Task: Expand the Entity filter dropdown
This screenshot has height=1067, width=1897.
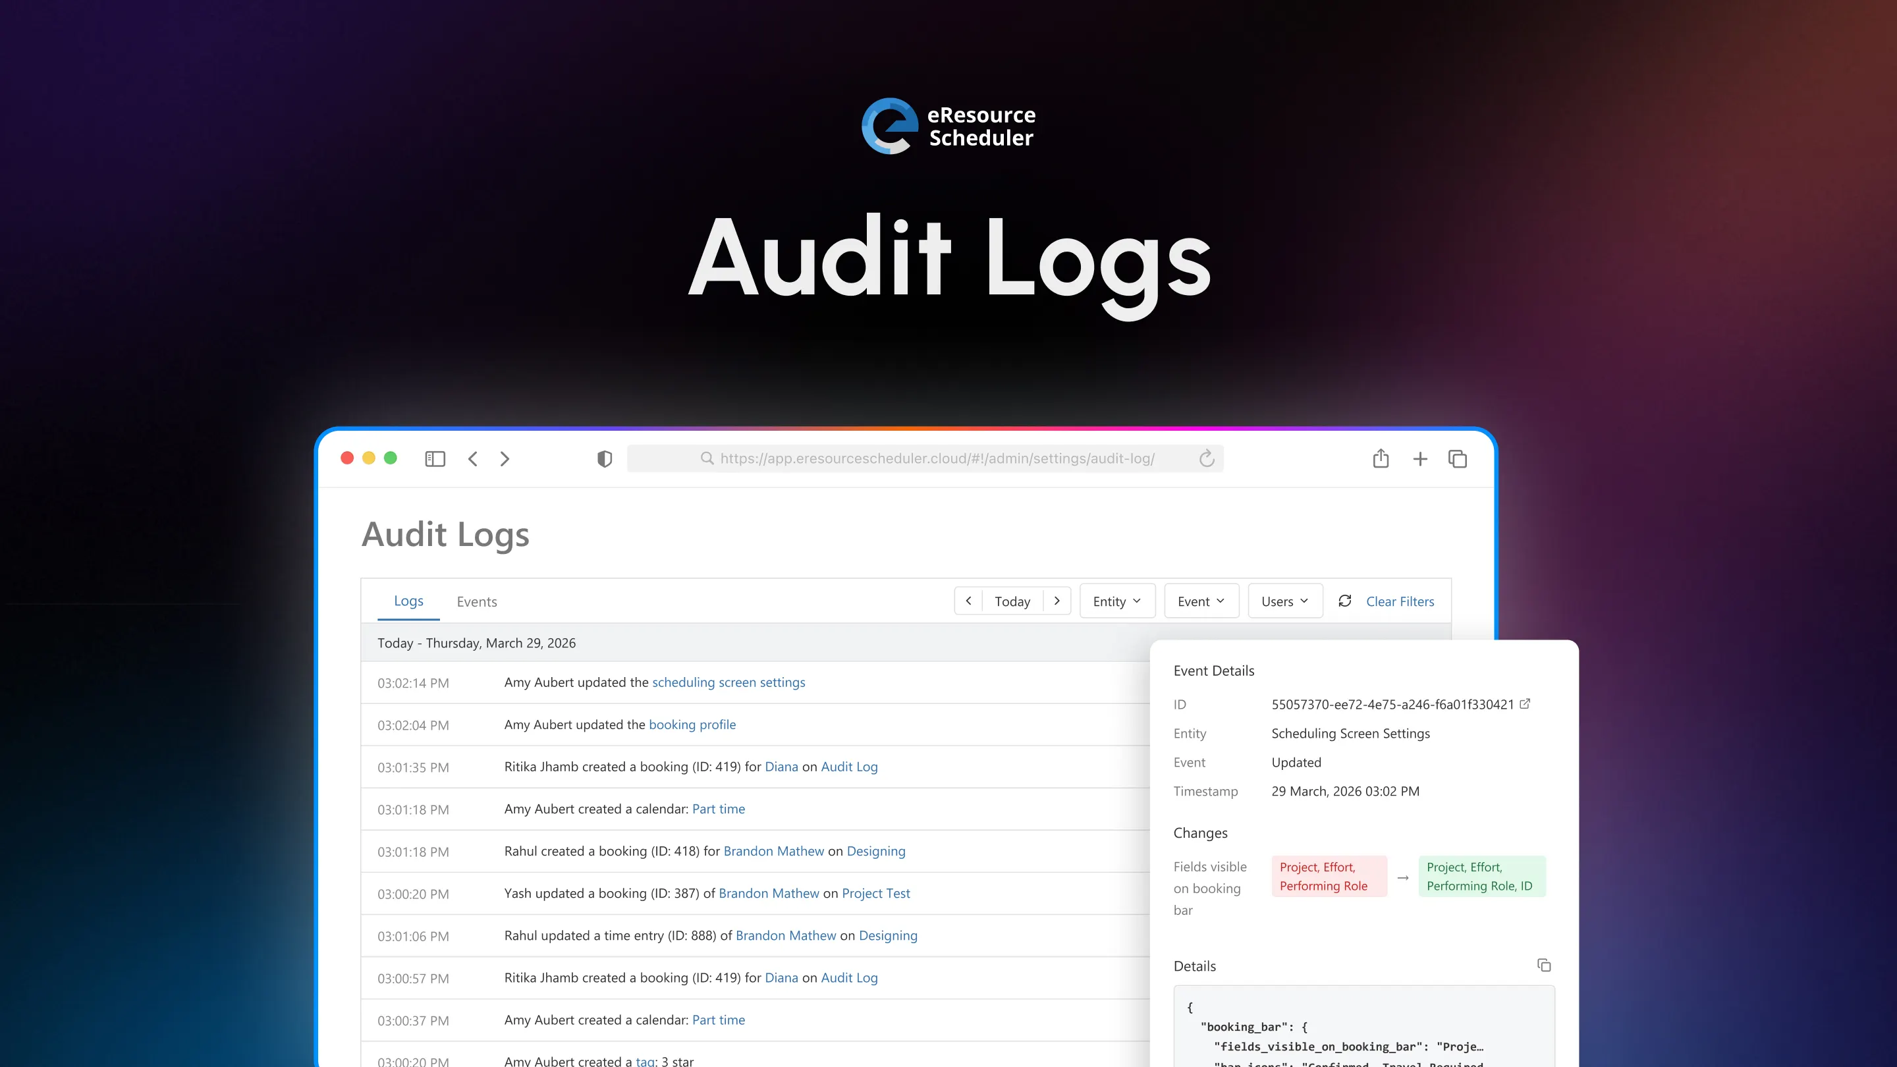Action: tap(1116, 601)
